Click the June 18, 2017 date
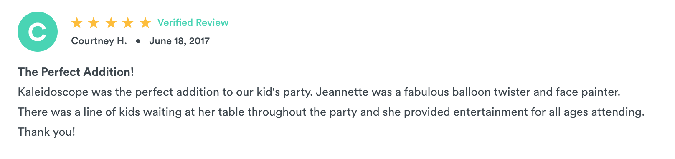The width and height of the screenshot is (675, 159). click(x=179, y=41)
